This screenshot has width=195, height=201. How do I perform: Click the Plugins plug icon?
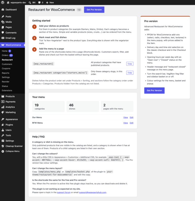tap(3, 125)
